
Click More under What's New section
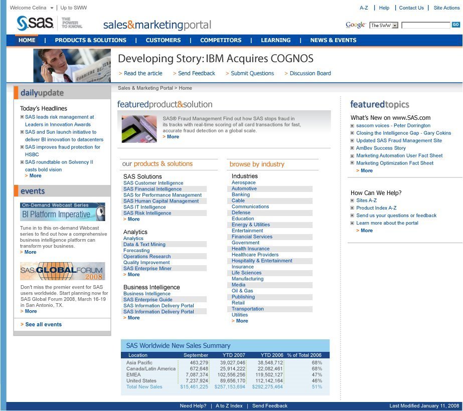pyautogui.click(x=367, y=170)
